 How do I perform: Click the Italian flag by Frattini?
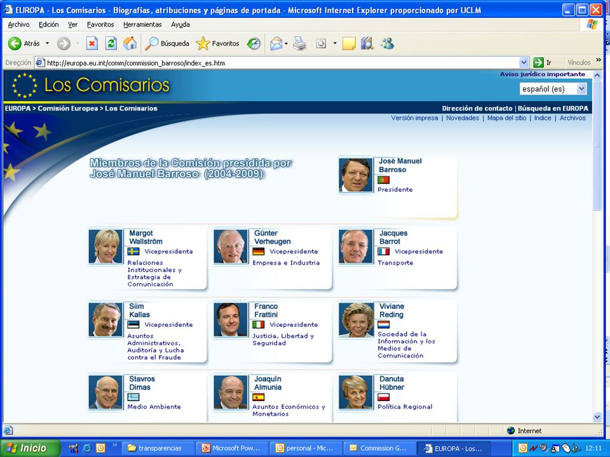tap(259, 324)
